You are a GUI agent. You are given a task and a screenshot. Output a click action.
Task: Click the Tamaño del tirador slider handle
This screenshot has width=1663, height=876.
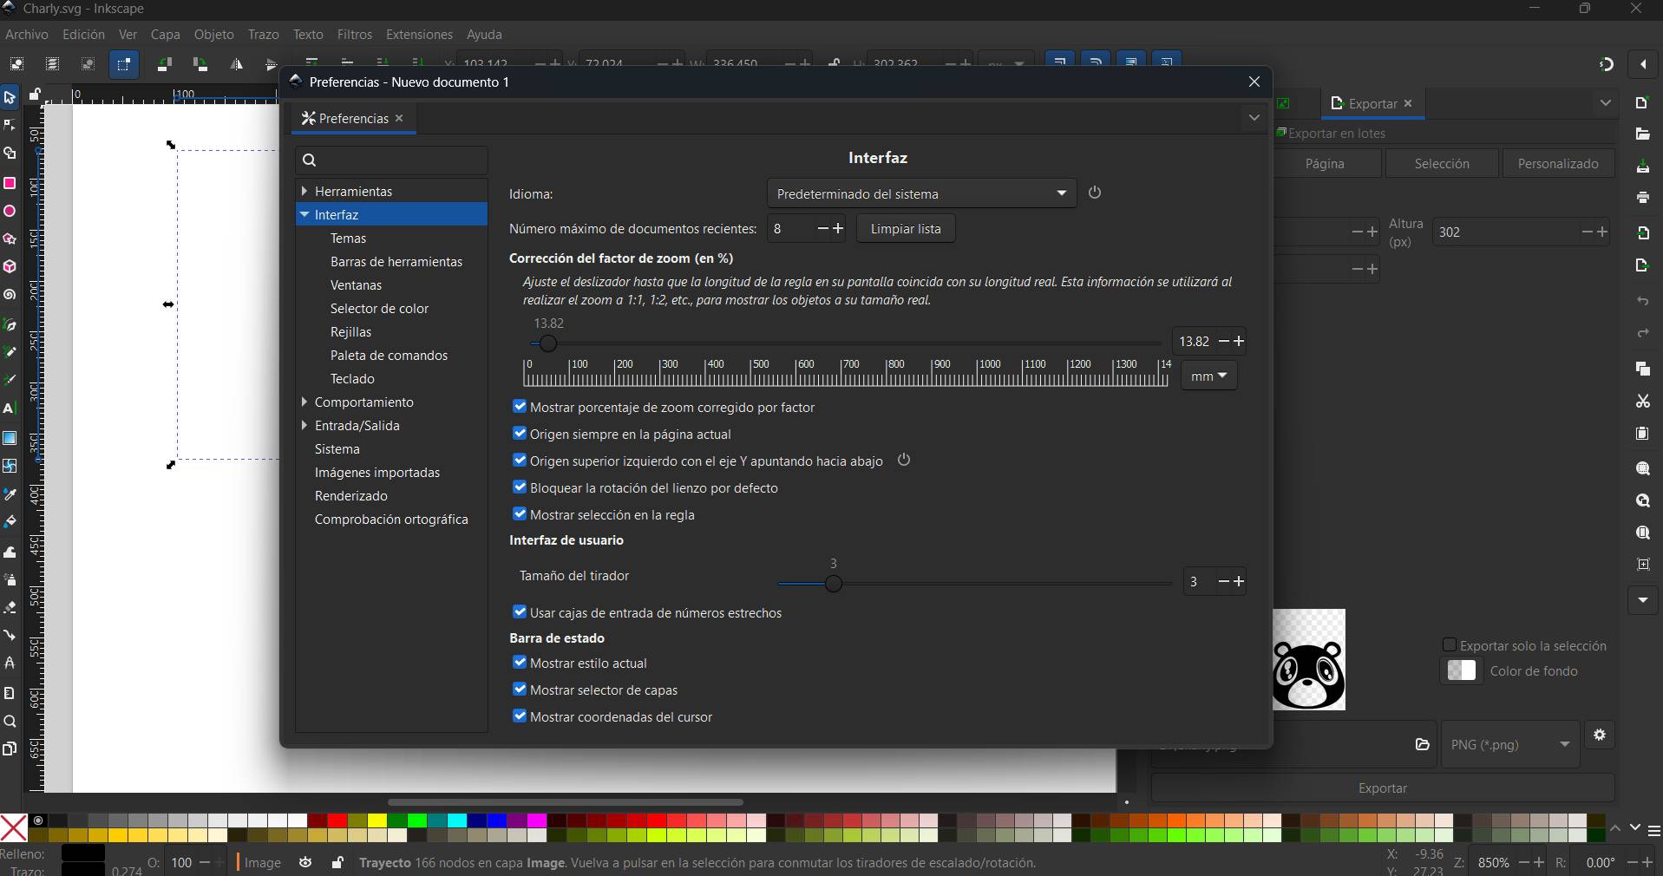click(833, 584)
